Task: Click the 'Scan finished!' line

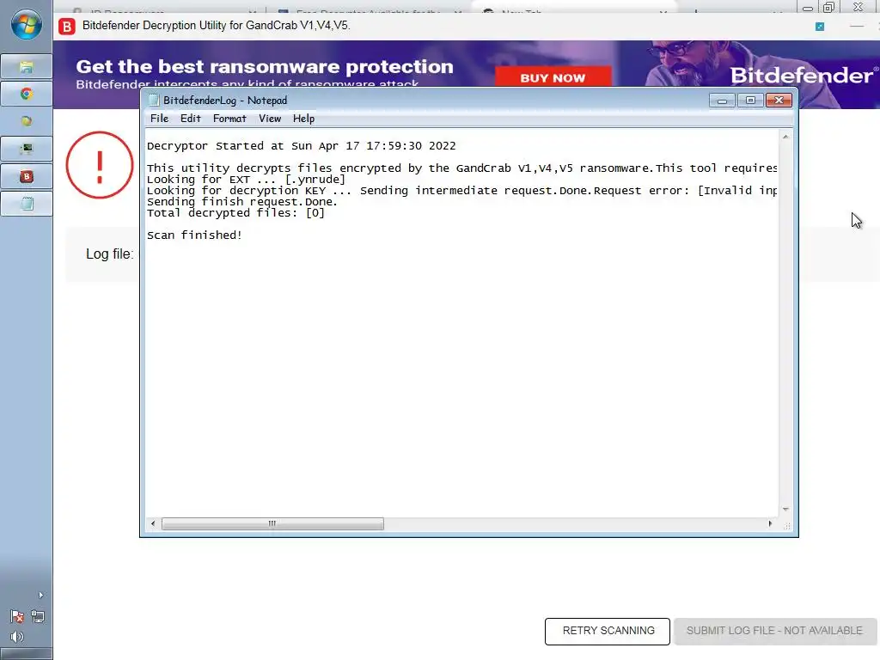Action: click(194, 235)
